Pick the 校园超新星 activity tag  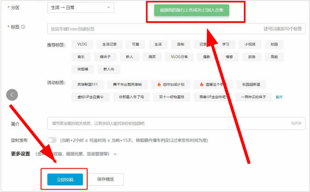pos(251,85)
